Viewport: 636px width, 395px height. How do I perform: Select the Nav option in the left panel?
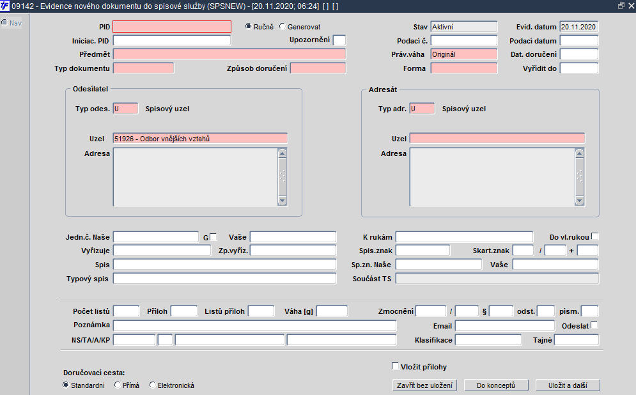(4, 23)
